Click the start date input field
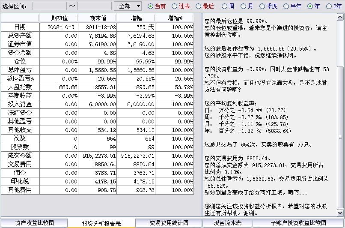 pyautogui.click(x=50, y=6)
